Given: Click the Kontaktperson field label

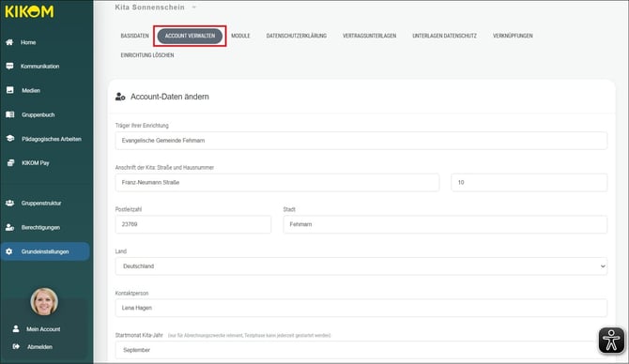Looking at the screenshot, I should [x=131, y=293].
